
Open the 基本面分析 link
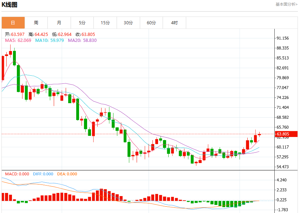(286, 5)
